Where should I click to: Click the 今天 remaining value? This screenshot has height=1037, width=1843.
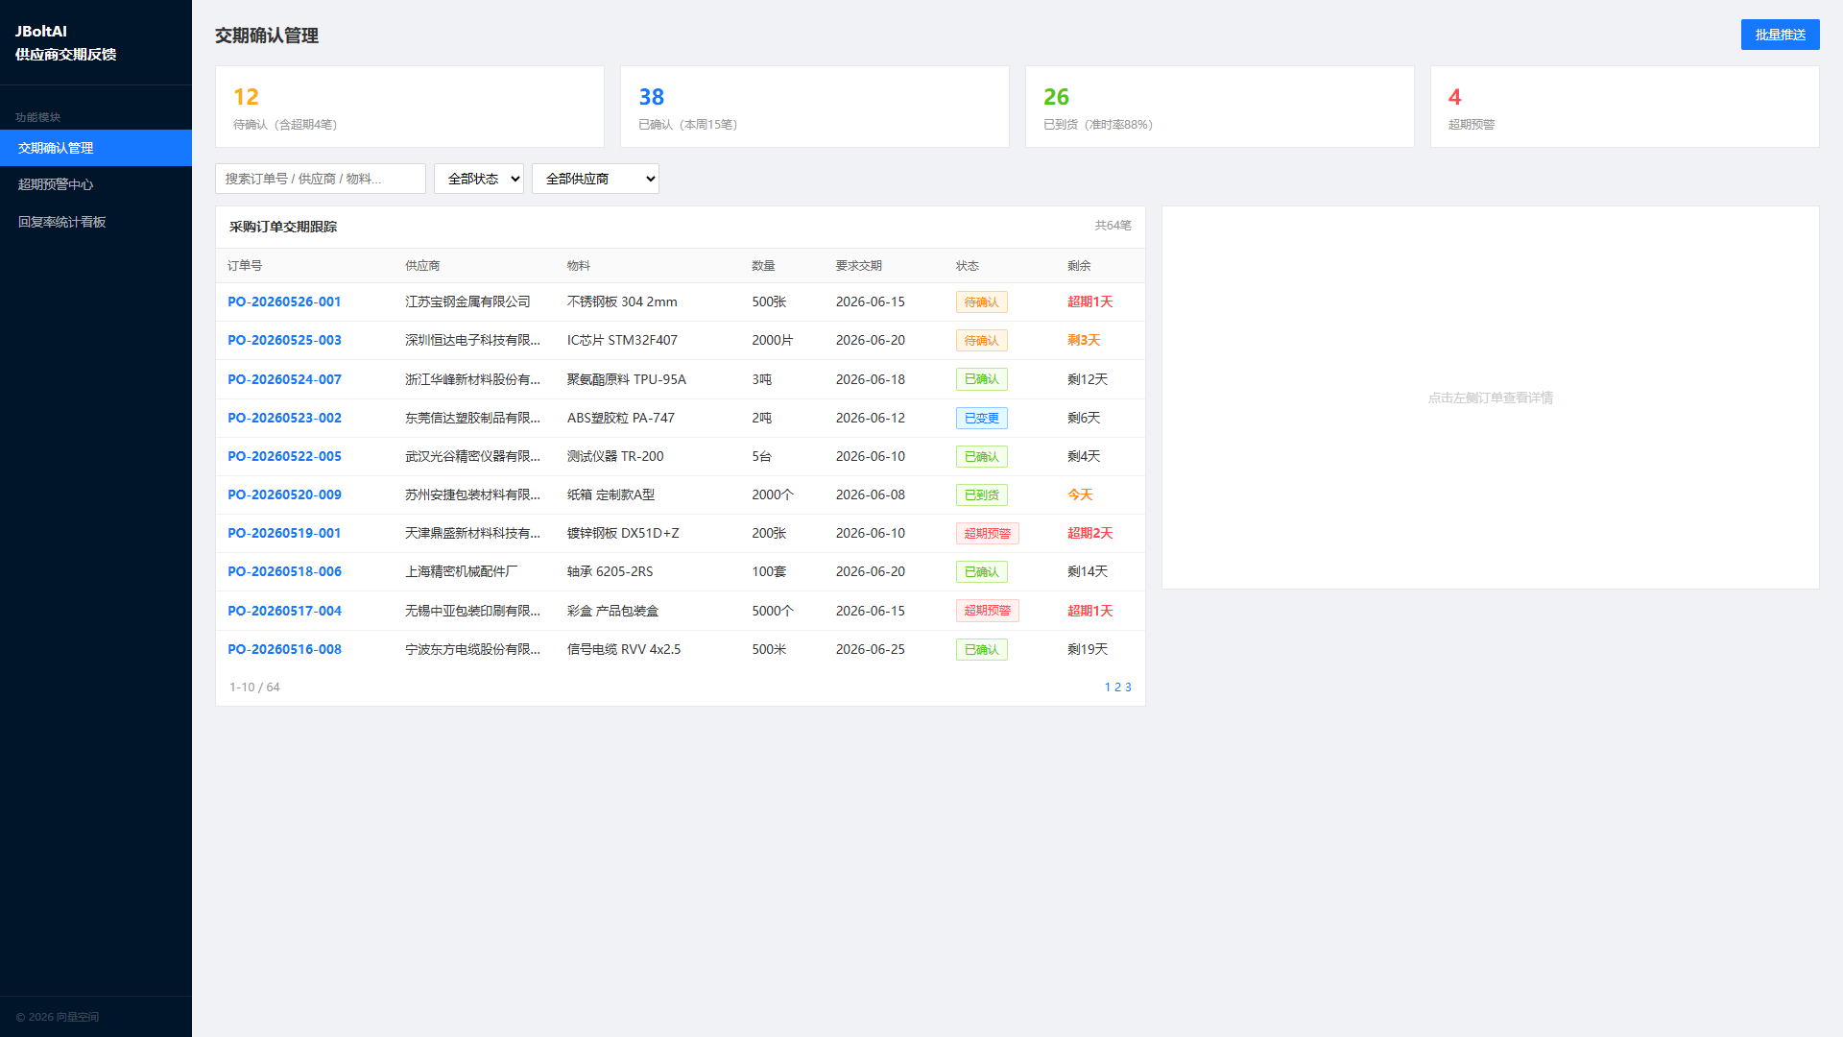click(x=1080, y=494)
